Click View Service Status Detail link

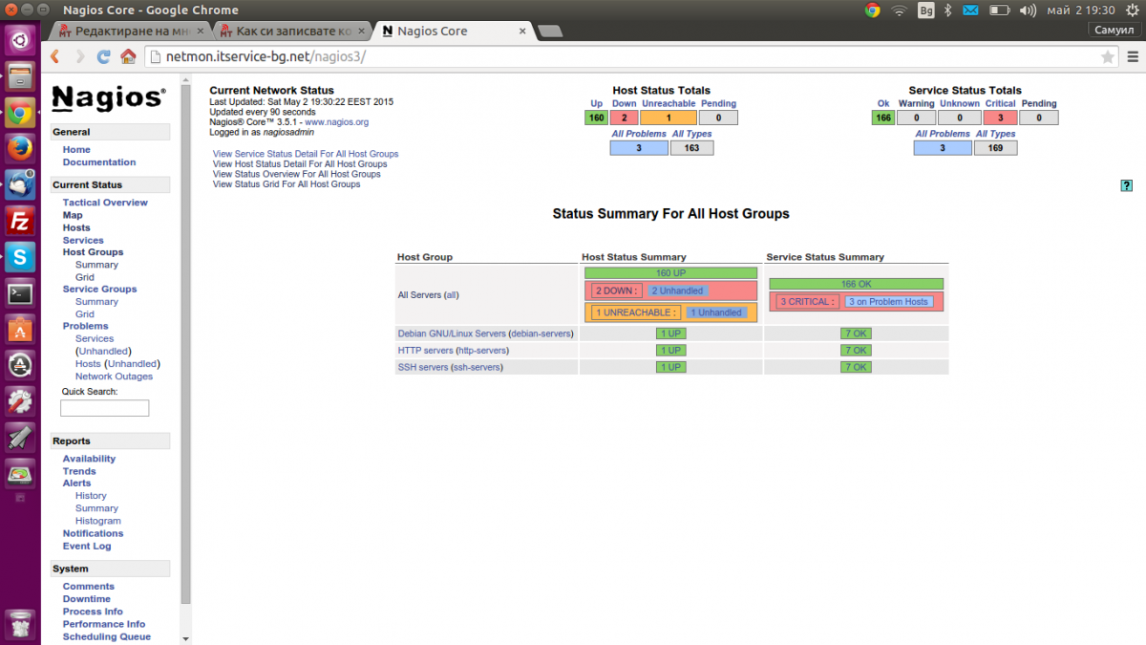click(306, 154)
